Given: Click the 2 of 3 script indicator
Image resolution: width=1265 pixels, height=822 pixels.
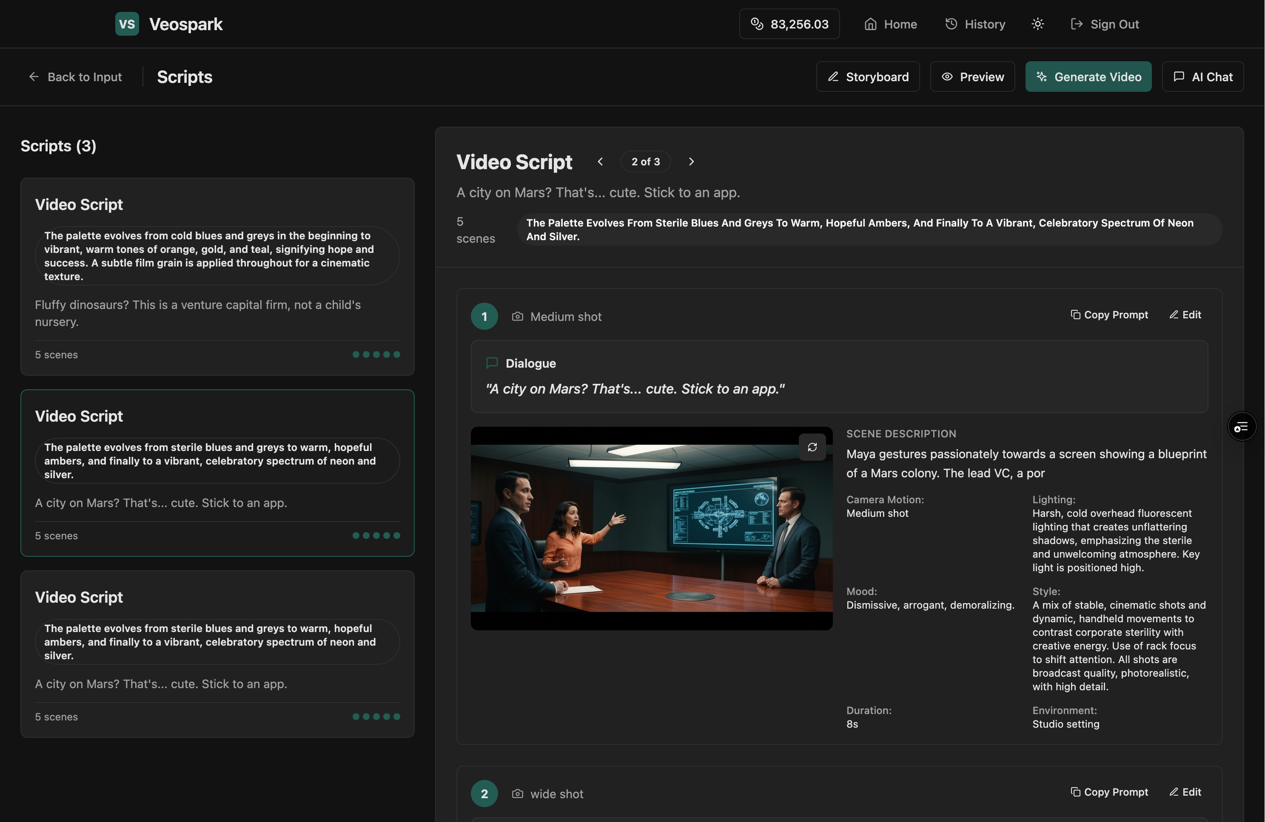Looking at the screenshot, I should click(646, 162).
